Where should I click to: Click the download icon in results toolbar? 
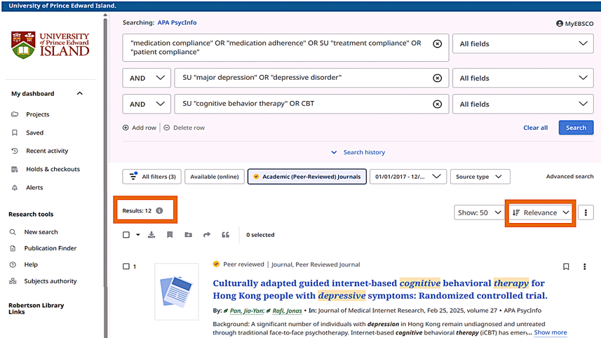tap(151, 235)
